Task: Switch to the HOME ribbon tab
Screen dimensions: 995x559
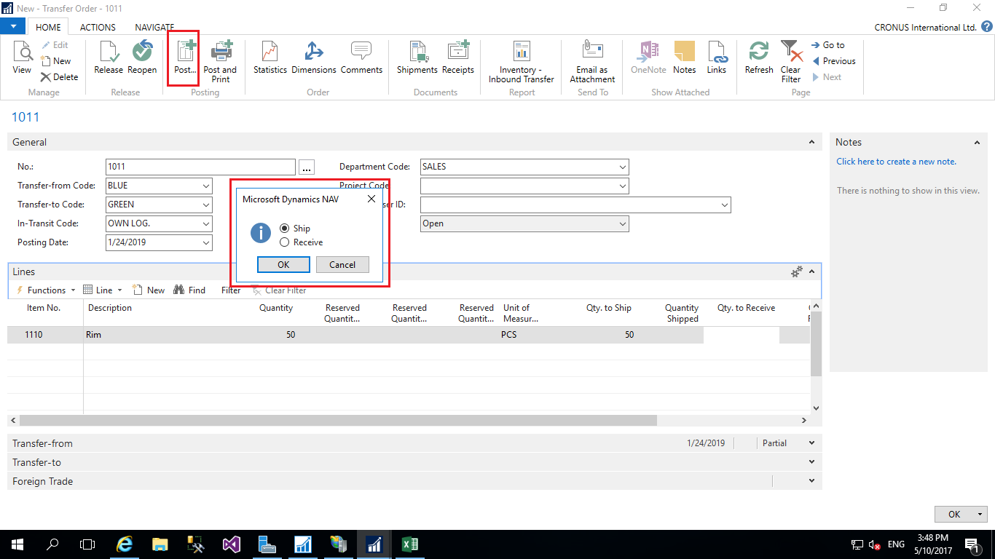Action: coord(48,27)
